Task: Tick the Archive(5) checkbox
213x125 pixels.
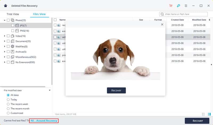Action: click(x=8, y=52)
